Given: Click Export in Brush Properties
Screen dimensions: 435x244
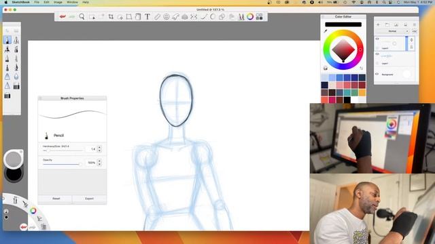Looking at the screenshot, I should 89,199.
